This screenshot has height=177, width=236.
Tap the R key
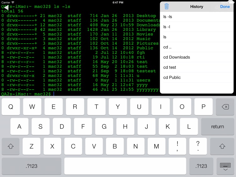[x=75, y=107]
